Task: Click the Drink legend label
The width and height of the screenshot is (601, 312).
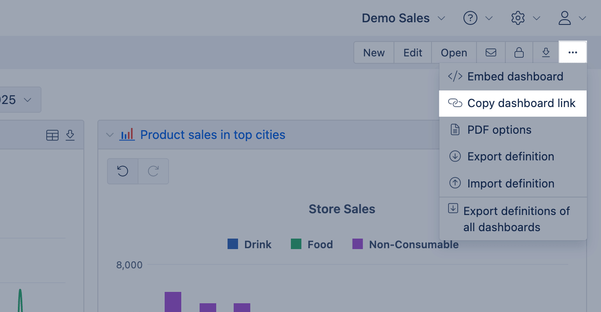Action: click(x=258, y=245)
